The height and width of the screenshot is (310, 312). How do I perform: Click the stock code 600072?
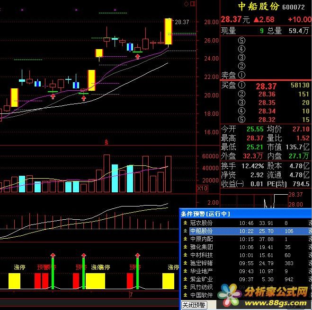pyautogui.click(x=294, y=8)
